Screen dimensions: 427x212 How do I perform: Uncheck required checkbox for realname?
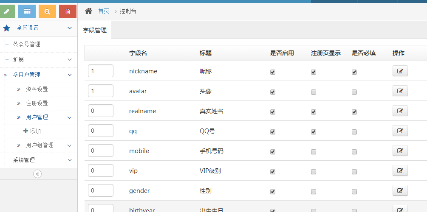354,112
